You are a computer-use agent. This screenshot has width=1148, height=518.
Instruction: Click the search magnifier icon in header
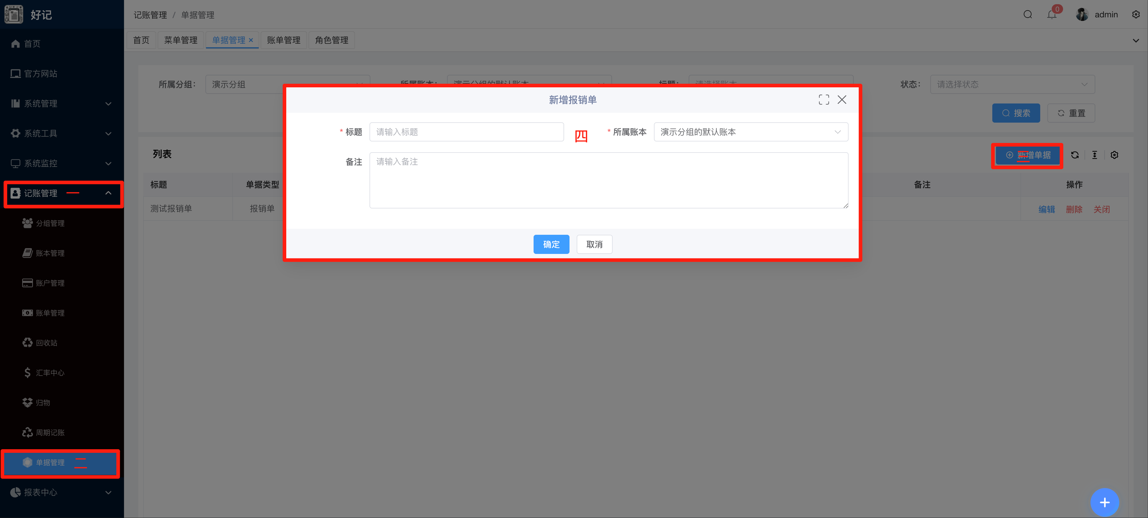point(1028,15)
